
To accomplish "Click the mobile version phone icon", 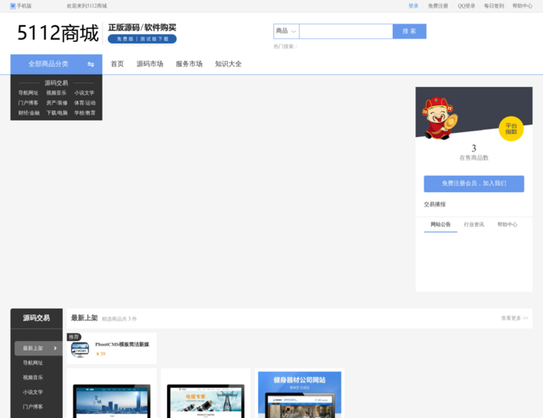I will [13, 6].
